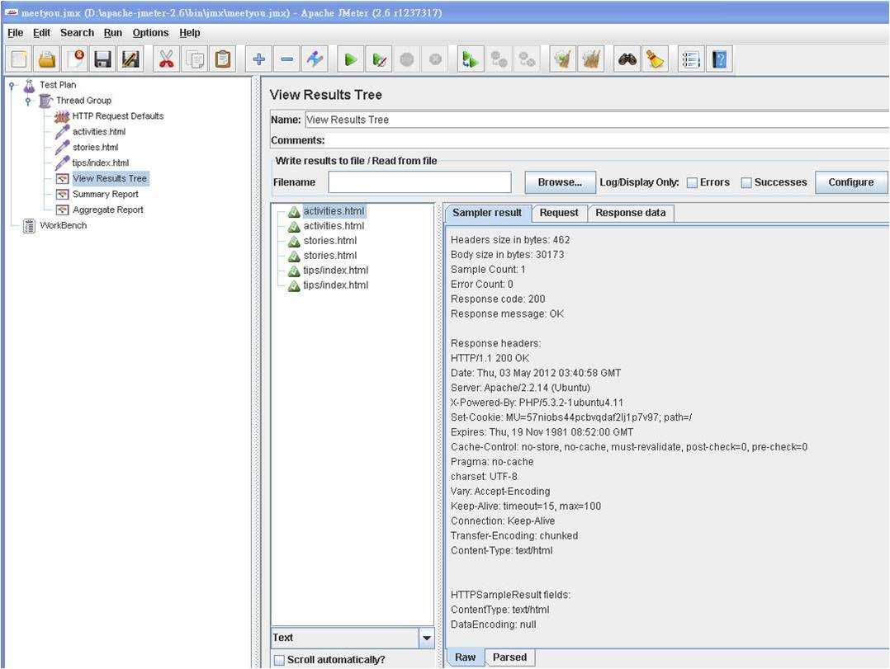The width and height of the screenshot is (890, 669).
Task: Click Remote Shutdown All toolbar icon
Action: pos(527,59)
